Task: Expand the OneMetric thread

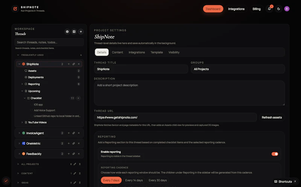Action: tap(19, 143)
